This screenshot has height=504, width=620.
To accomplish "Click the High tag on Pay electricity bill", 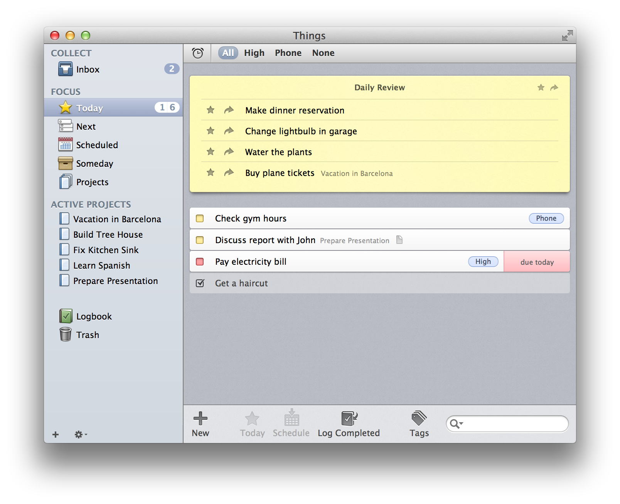I will tap(483, 262).
